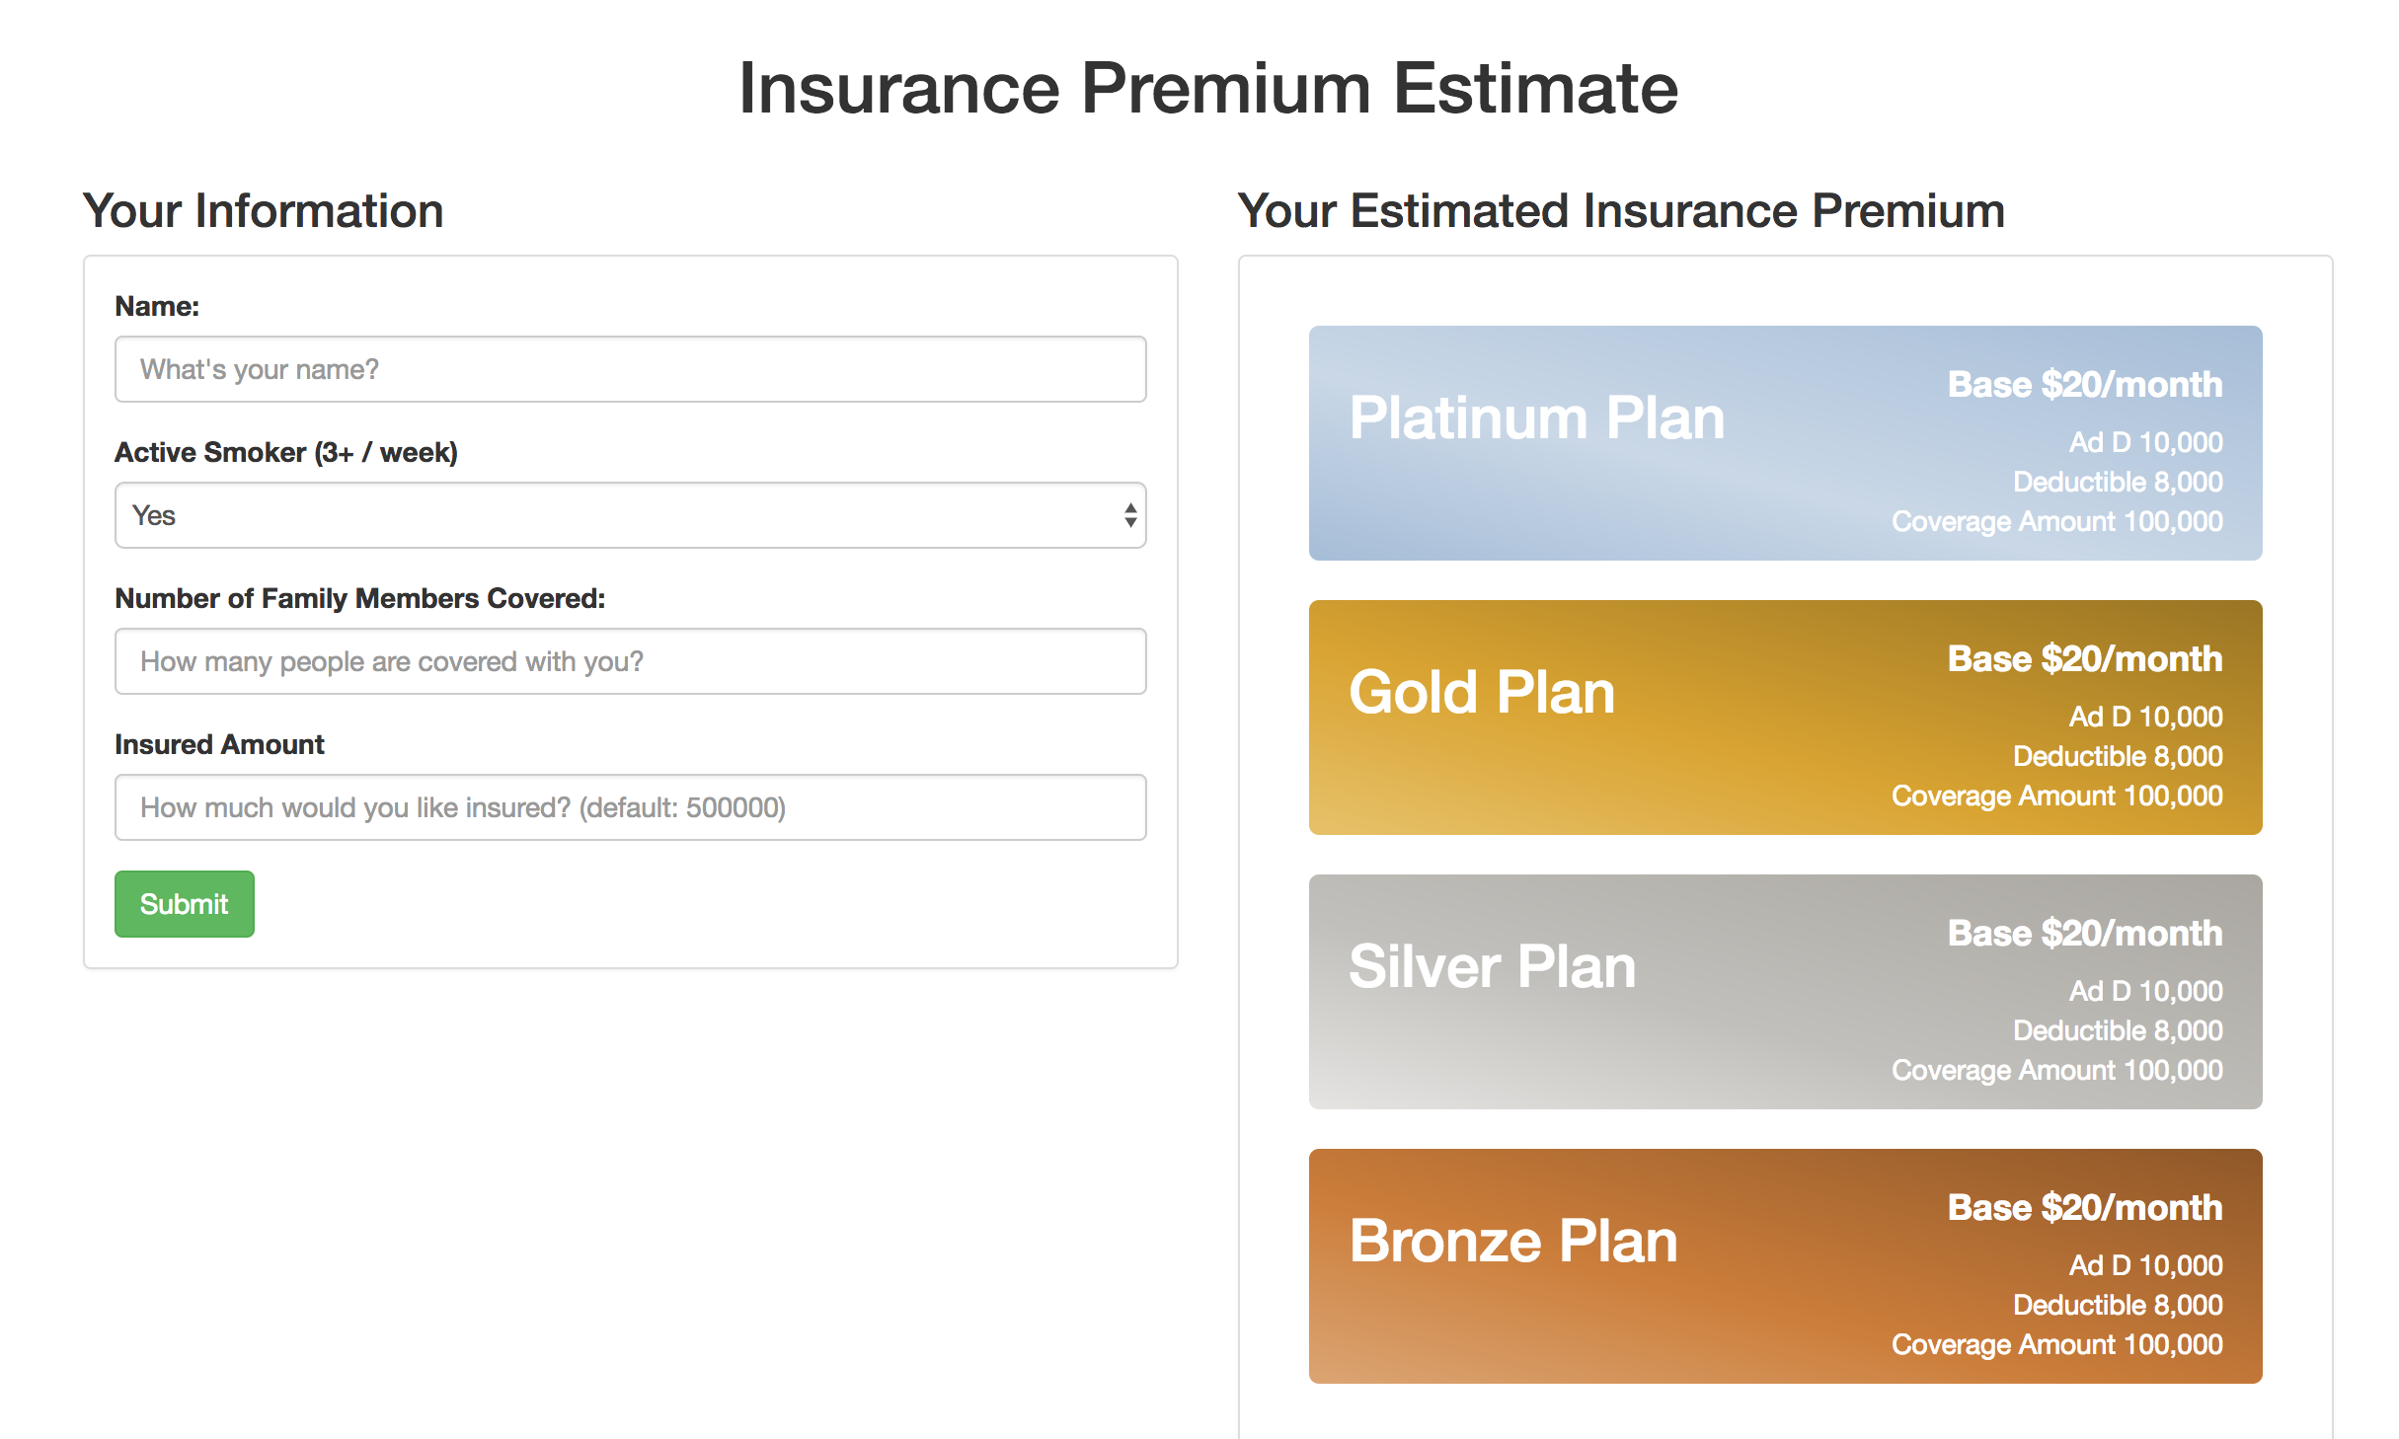The height and width of the screenshot is (1439, 2399).
Task: Click Silver Plan Deductible 8,000 line
Action: pyautogui.click(x=2117, y=1030)
